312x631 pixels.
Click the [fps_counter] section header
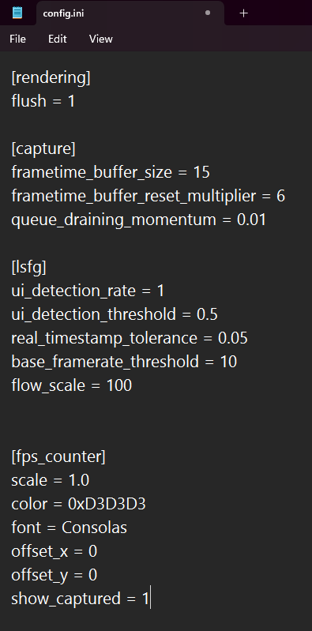pos(58,456)
